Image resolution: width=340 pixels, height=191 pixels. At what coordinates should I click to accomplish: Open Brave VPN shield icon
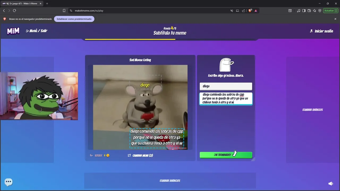coord(320,11)
